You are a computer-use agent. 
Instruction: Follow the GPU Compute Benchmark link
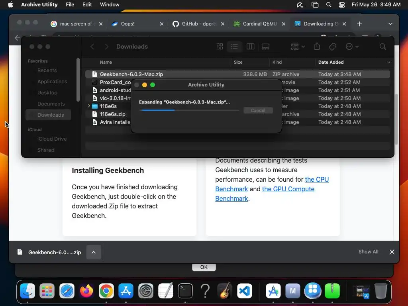click(288, 189)
